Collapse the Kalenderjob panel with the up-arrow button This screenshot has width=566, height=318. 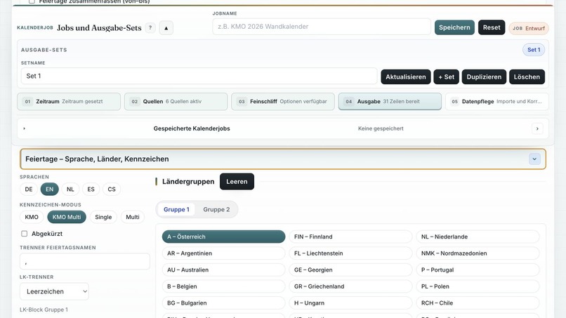coord(166,28)
